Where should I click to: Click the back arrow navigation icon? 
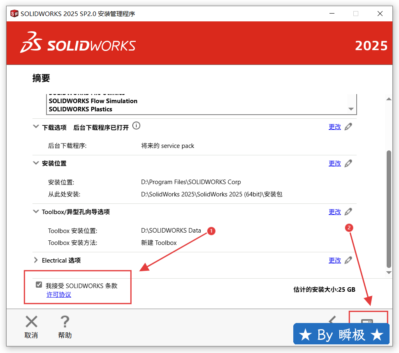click(332, 320)
